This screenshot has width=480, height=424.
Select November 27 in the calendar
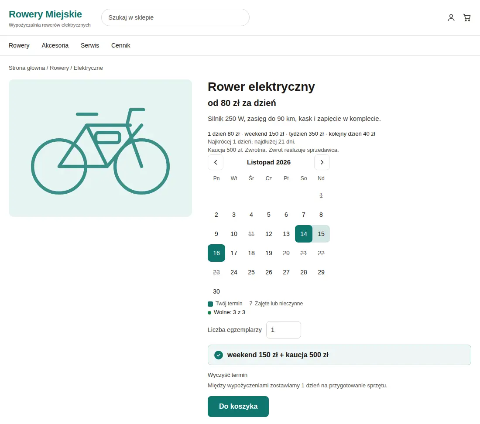286,272
